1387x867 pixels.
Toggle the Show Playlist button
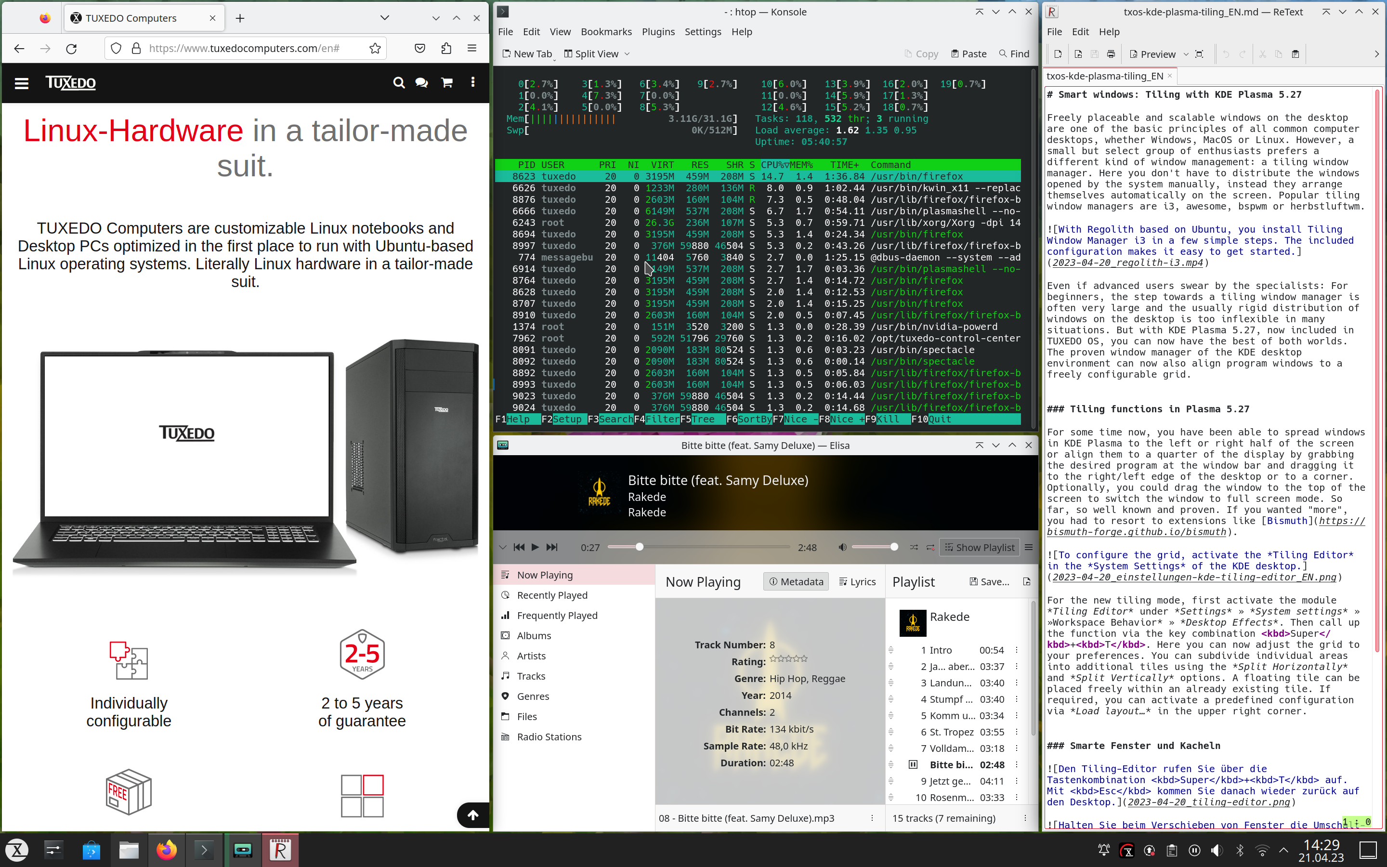980,547
